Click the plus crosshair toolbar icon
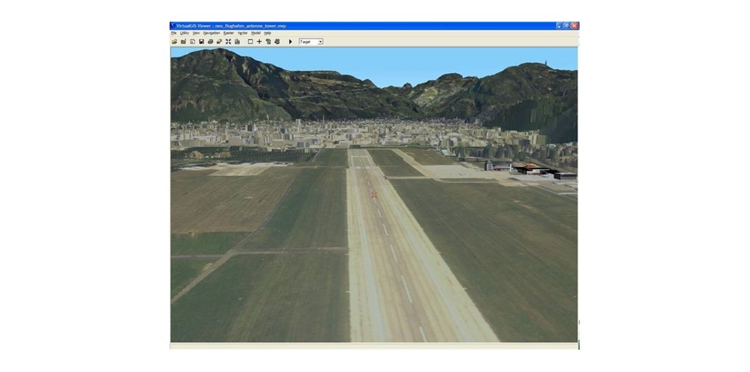The width and height of the screenshot is (750, 372). click(259, 42)
